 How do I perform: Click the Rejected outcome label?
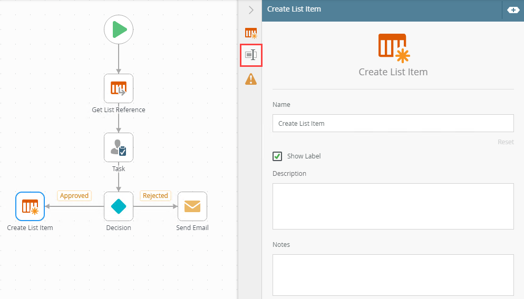coord(156,196)
